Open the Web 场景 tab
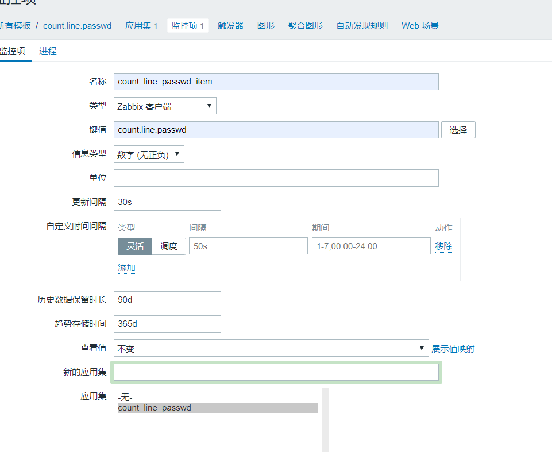 pyautogui.click(x=420, y=26)
